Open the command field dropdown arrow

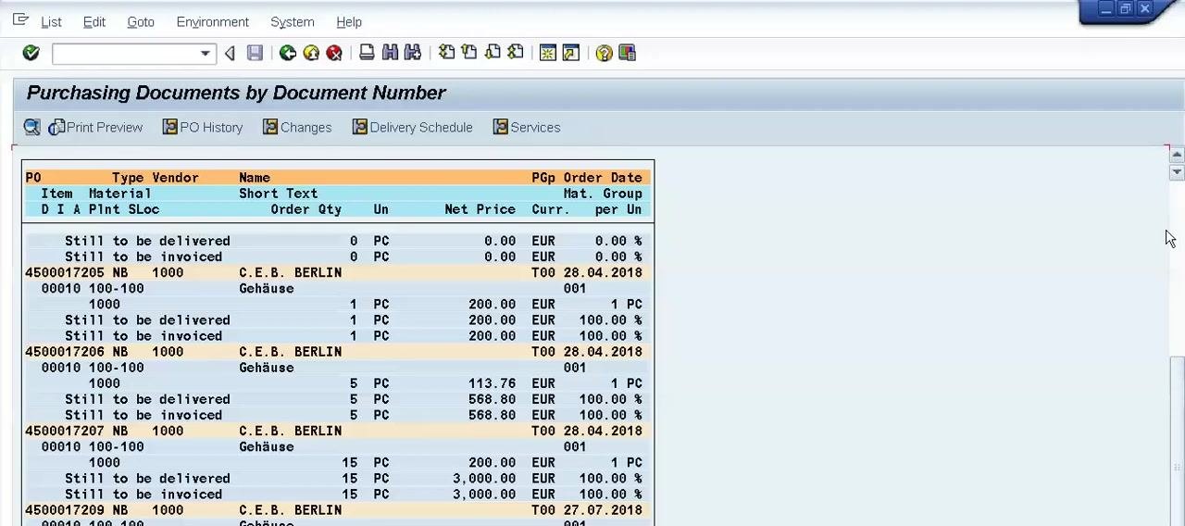click(206, 54)
